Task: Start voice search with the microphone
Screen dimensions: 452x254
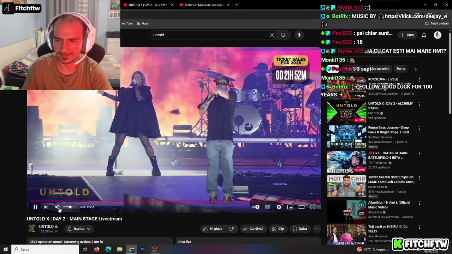Action: (299, 35)
